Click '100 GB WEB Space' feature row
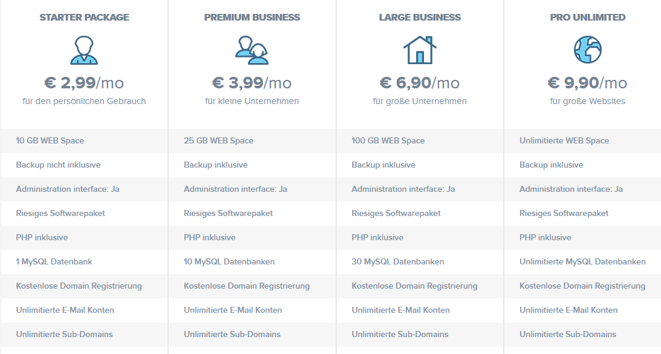This screenshot has height=354, width=661. pos(420,140)
